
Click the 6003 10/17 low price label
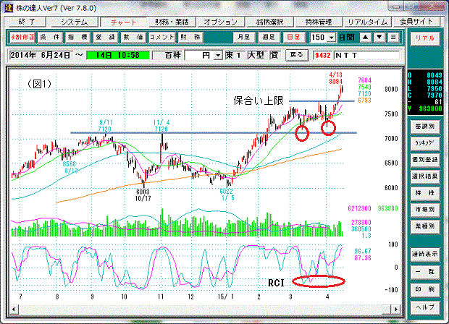point(143,195)
